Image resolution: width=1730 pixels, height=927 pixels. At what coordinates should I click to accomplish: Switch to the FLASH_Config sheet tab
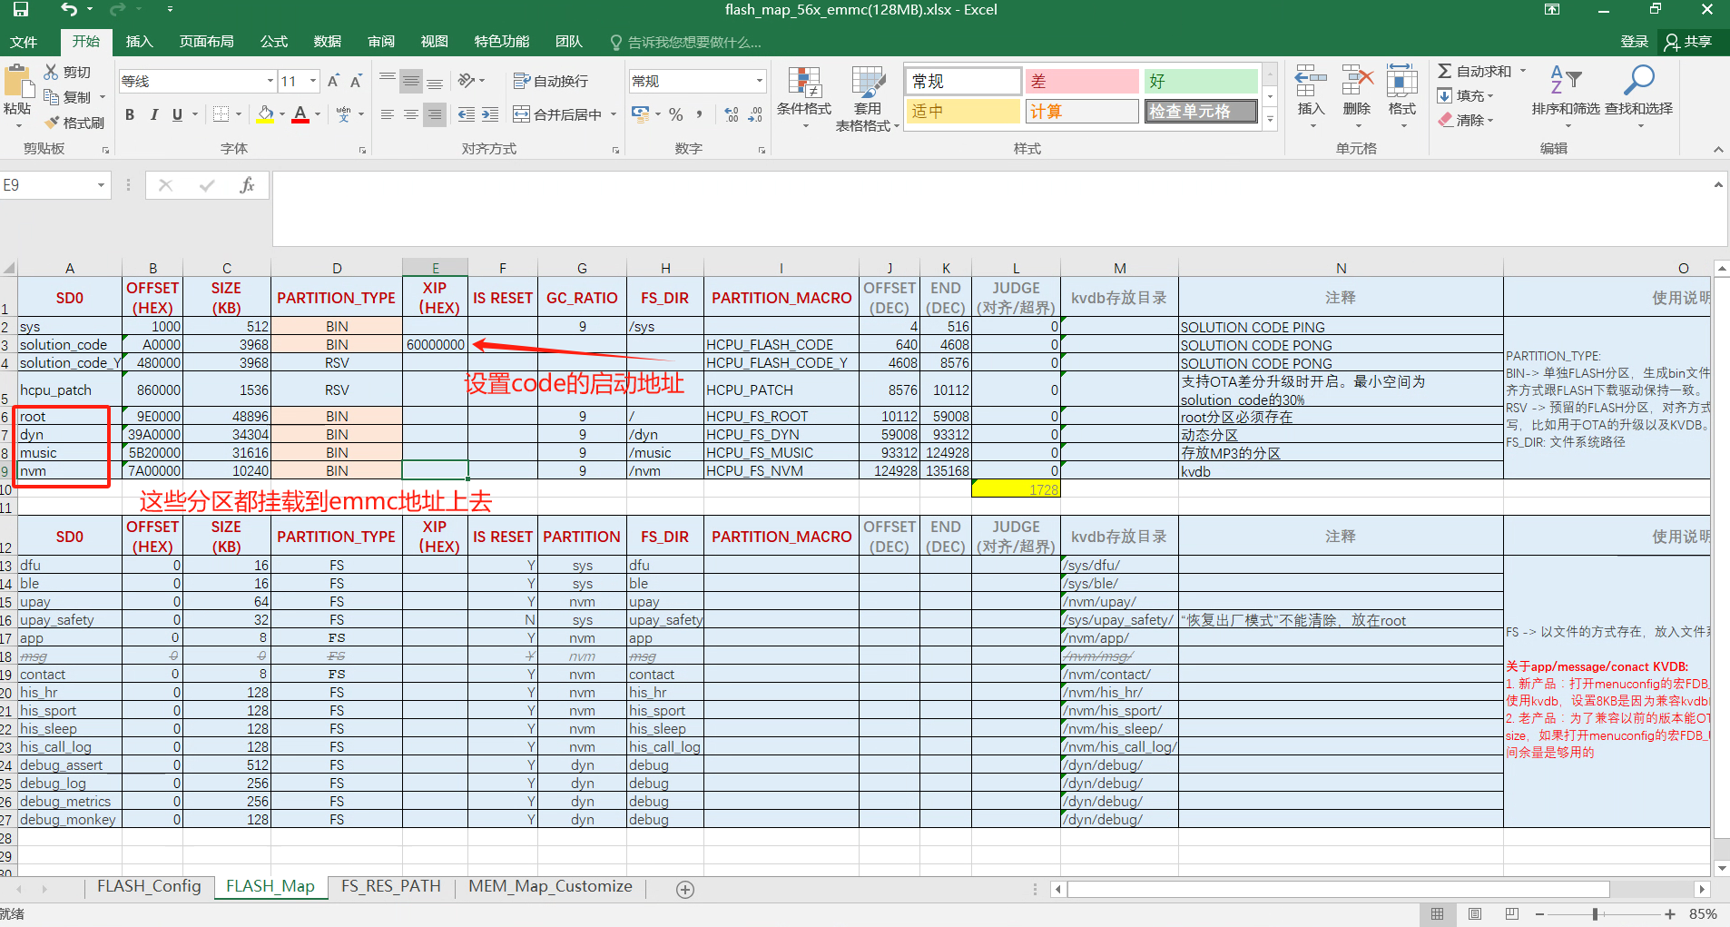point(149,886)
